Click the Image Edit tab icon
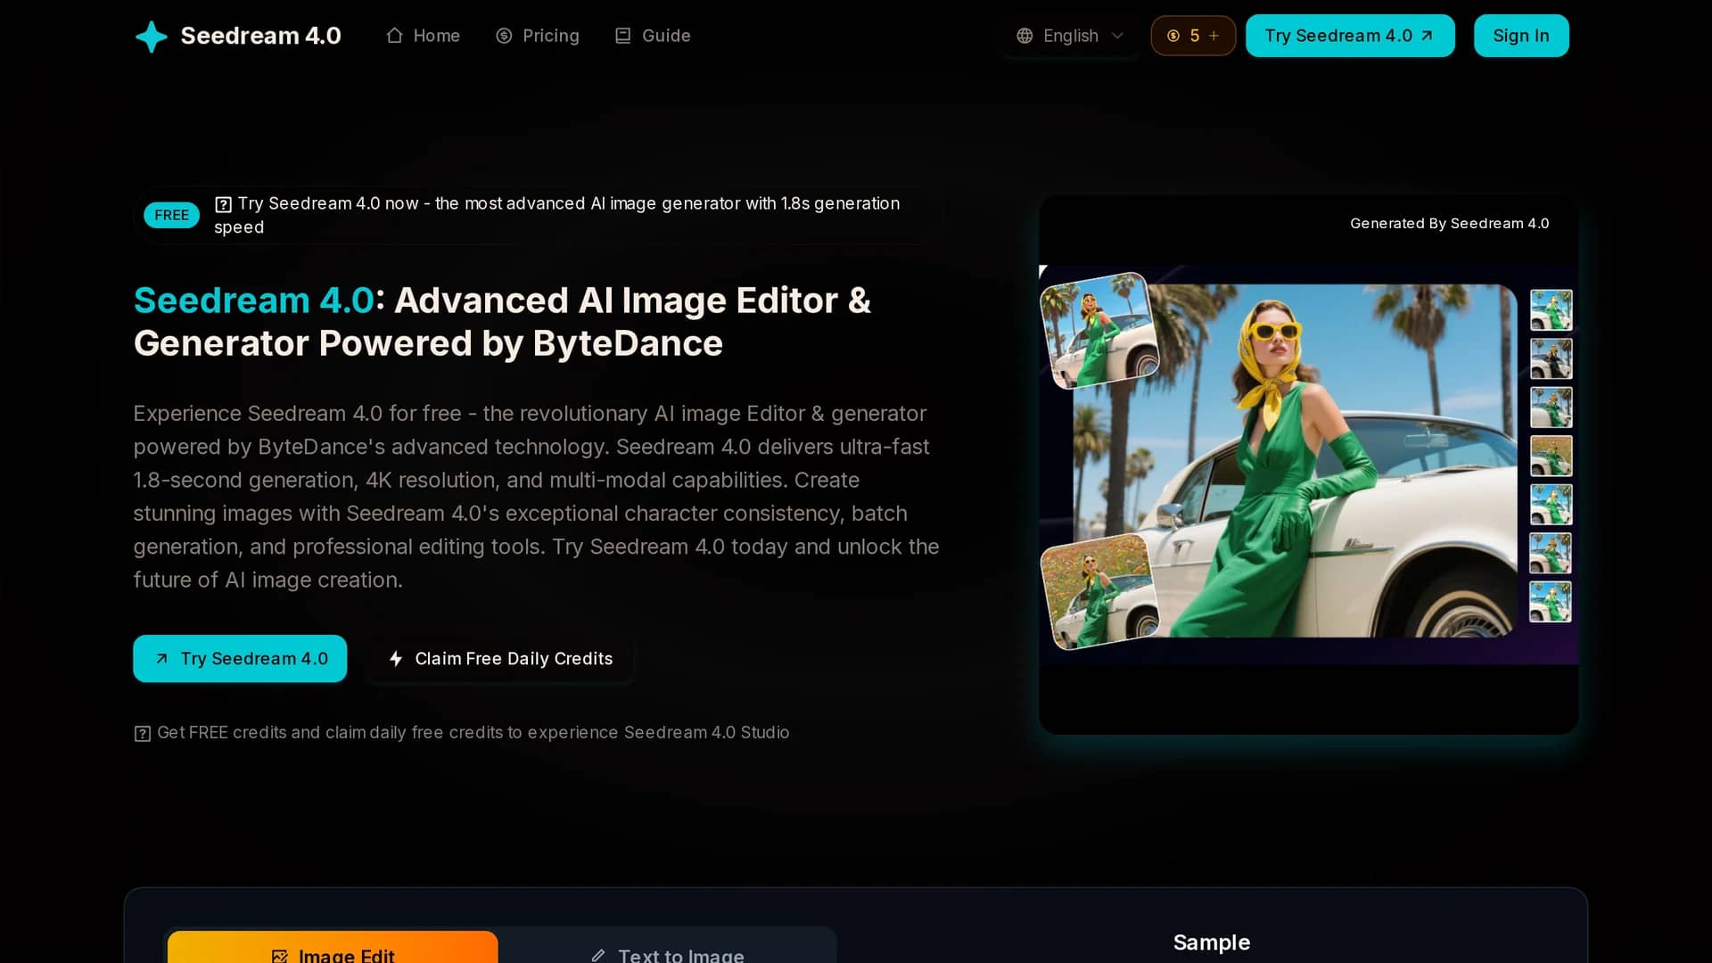Image resolution: width=1712 pixels, height=963 pixels. 279,956
